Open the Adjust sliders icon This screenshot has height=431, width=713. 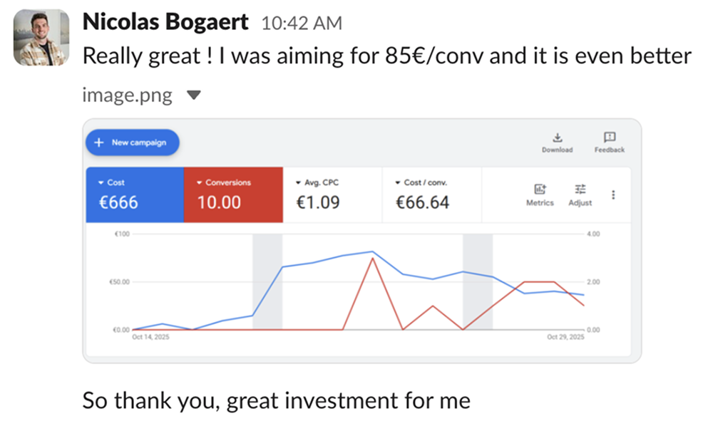tap(580, 189)
